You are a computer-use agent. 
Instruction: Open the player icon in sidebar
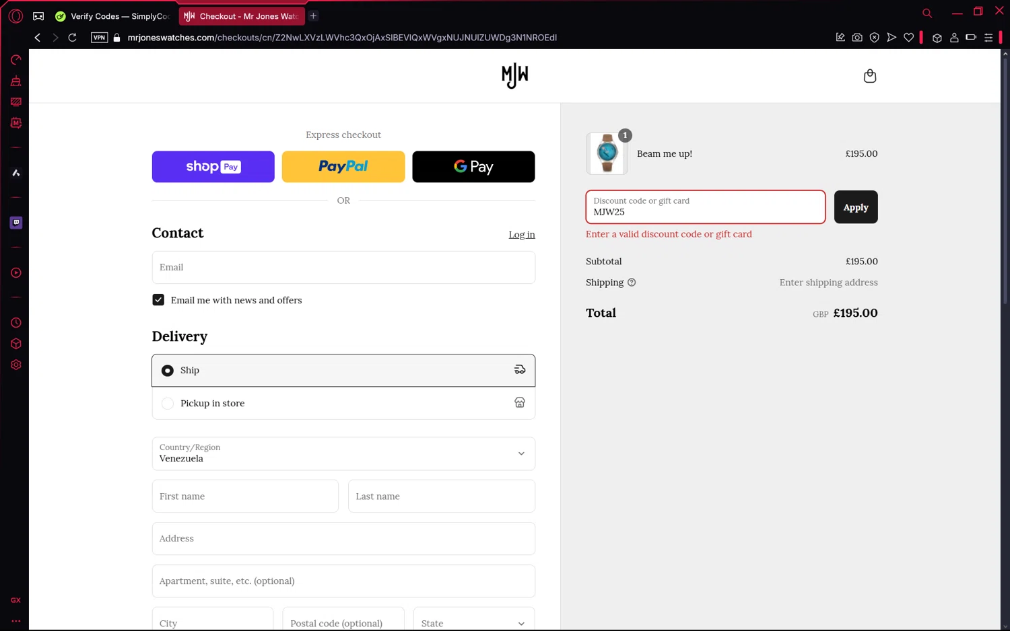point(16,273)
